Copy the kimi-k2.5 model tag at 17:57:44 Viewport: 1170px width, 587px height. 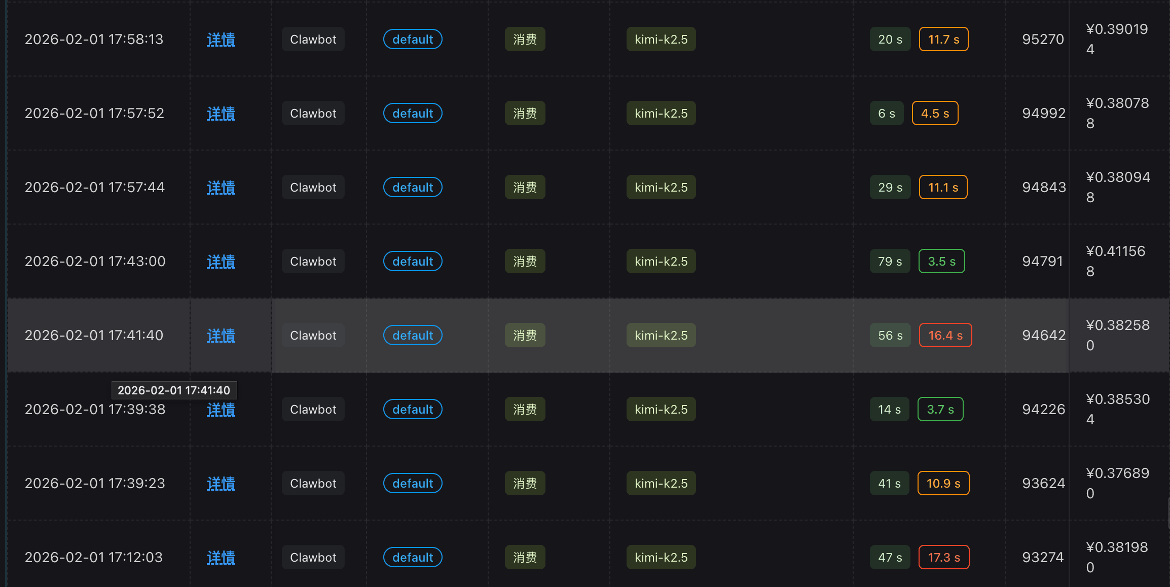[661, 188]
